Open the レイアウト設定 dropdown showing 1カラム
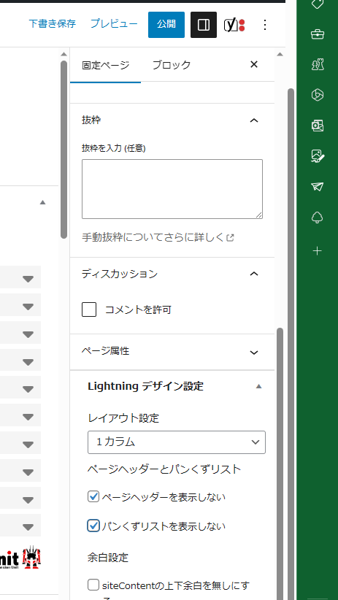Image resolution: width=338 pixels, height=600 pixels. (x=177, y=442)
